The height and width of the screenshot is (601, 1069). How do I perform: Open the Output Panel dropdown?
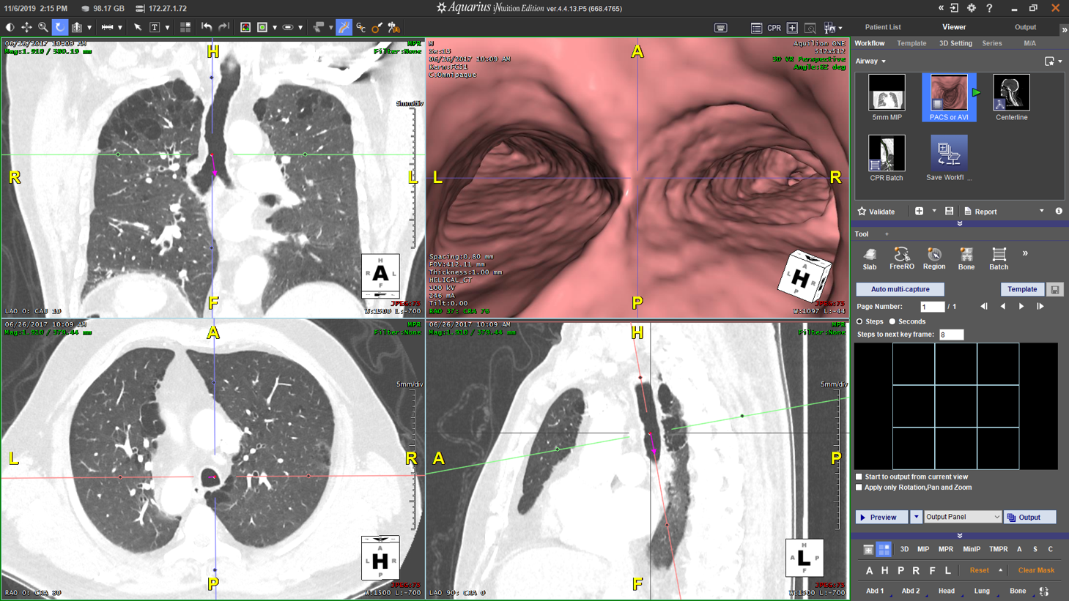point(963,517)
